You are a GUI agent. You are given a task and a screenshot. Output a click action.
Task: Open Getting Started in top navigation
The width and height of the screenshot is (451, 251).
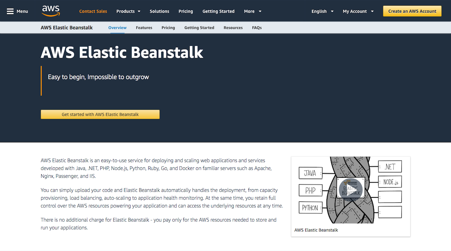click(219, 11)
